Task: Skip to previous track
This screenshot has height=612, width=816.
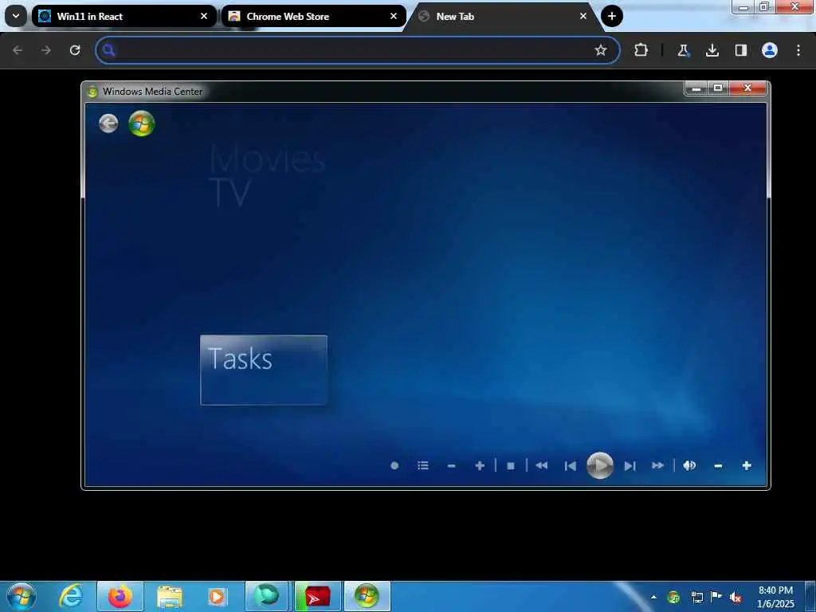Action: click(x=571, y=465)
